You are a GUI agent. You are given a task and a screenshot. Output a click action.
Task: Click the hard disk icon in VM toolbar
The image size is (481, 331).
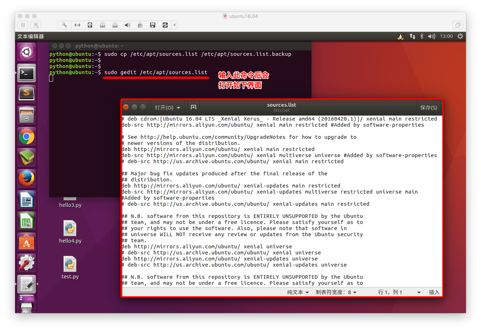[90, 25]
